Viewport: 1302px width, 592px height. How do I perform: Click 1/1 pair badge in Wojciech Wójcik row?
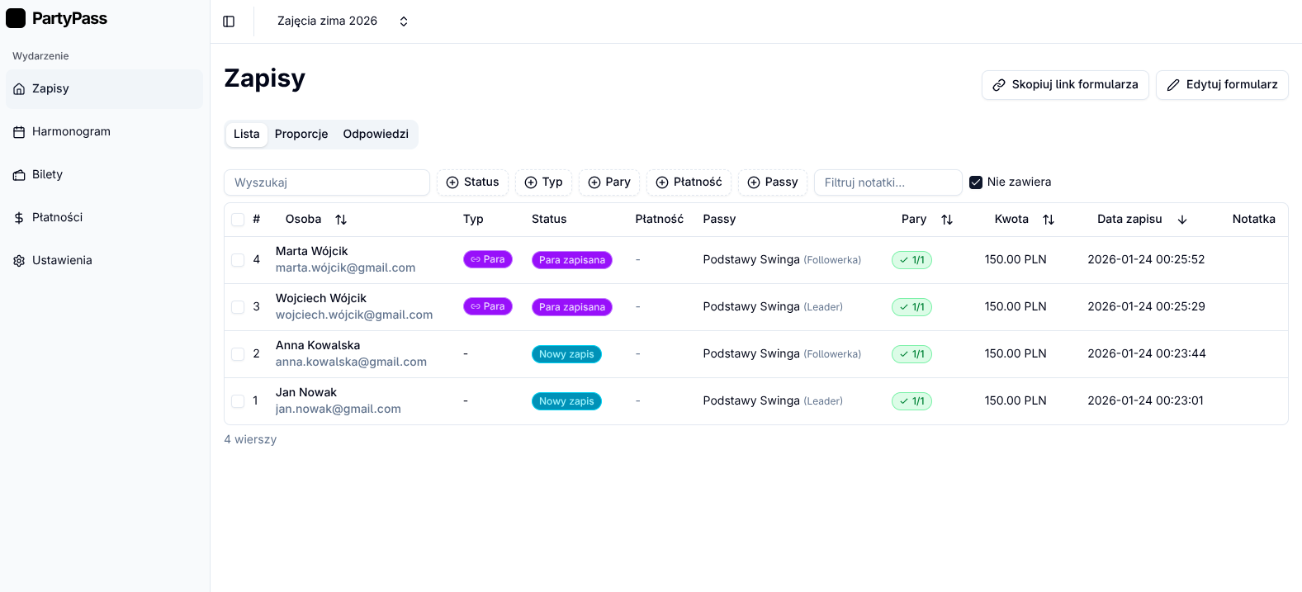pos(911,307)
